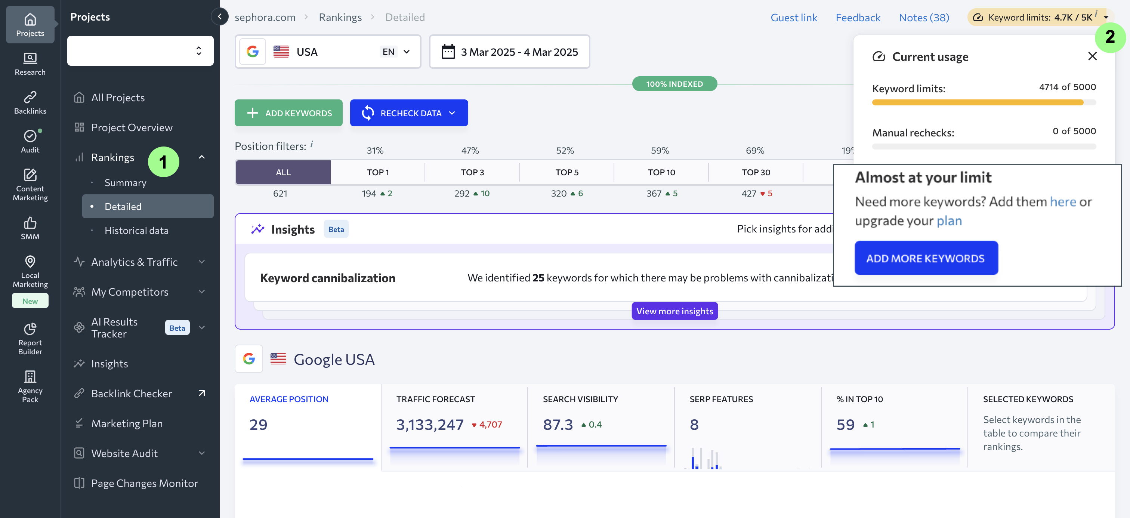This screenshot has width=1130, height=518.
Task: Open the Backlinks section icon
Action: 30,97
